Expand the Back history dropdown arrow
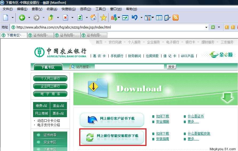The width and height of the screenshot is (238, 151). coord(29,18)
